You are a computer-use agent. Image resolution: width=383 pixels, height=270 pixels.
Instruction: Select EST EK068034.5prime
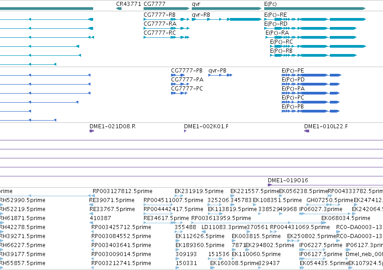pos(346,218)
